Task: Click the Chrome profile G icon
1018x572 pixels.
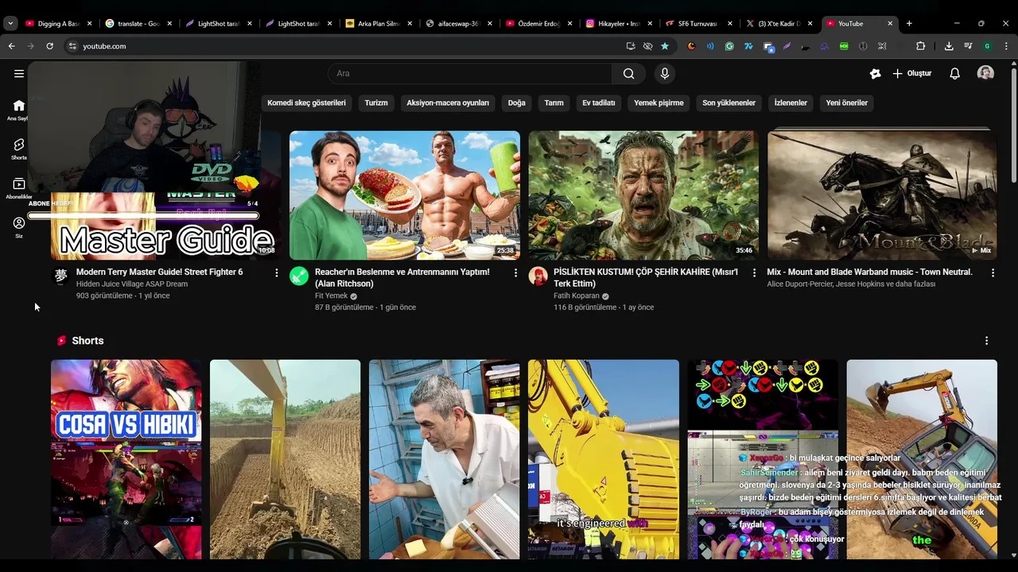Action: (987, 46)
